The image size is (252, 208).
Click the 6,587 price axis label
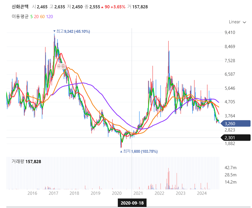click(230, 74)
